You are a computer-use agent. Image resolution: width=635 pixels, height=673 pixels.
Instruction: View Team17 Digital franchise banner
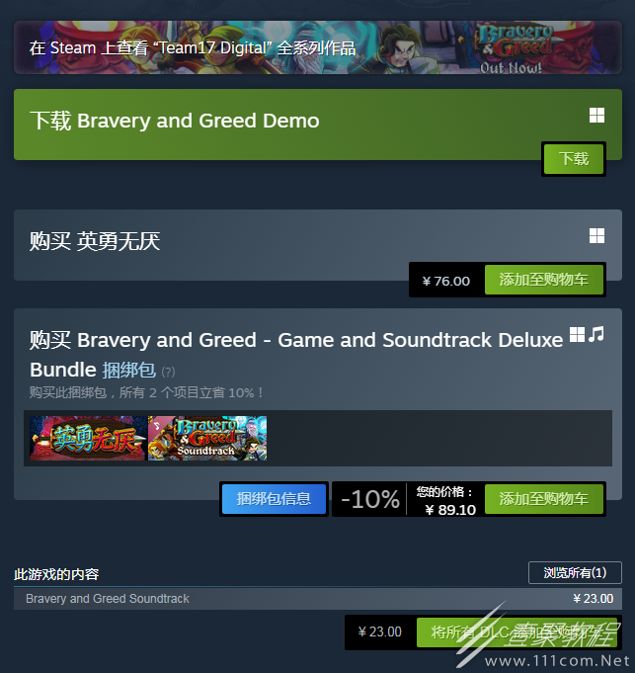pos(318,47)
